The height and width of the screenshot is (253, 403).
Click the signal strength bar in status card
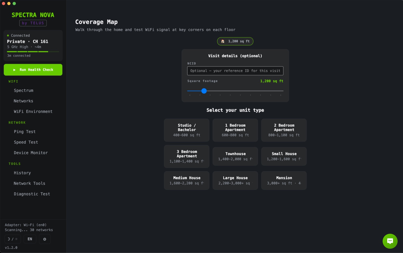tap(33, 52)
